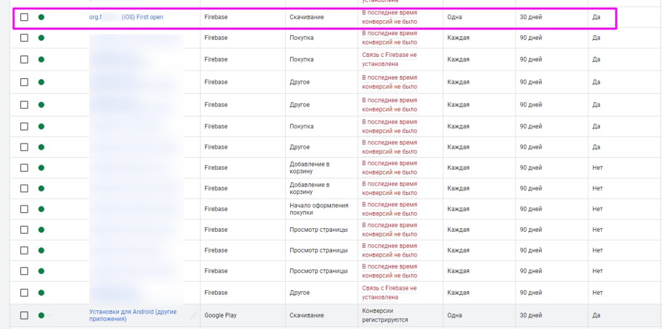Click Связь с Firebase не установлена in Покупка row

click(389, 59)
